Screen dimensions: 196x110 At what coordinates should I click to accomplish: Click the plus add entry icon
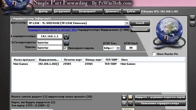(x=124, y=103)
